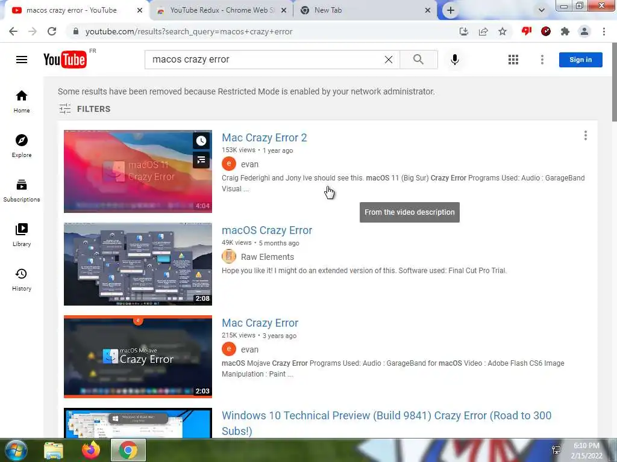Open the Chrome profile avatar
The image size is (617, 462).
(584, 31)
